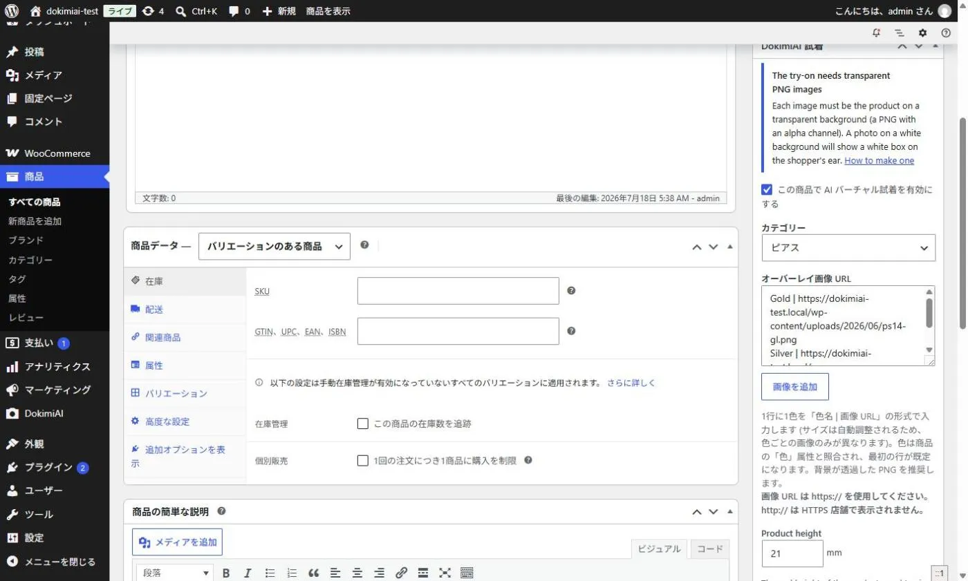Move the 商品データ panel up
This screenshot has width=968, height=581.
click(697, 247)
